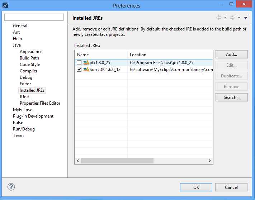Uncheck the Sun JDK 1.6.0_13 checkbox

click(79, 70)
